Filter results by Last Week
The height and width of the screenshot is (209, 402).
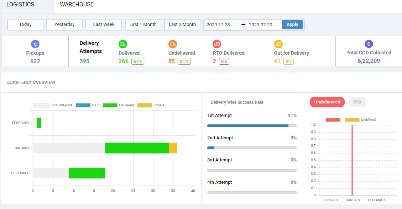click(103, 25)
